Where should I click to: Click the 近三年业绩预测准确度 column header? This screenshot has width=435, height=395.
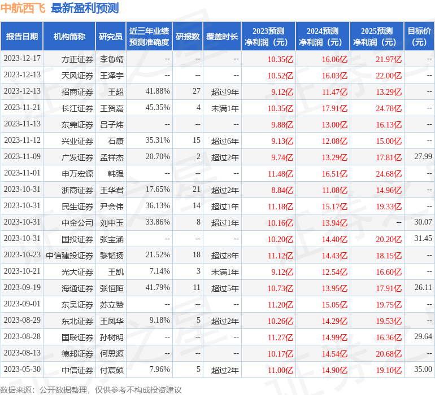[149, 36]
